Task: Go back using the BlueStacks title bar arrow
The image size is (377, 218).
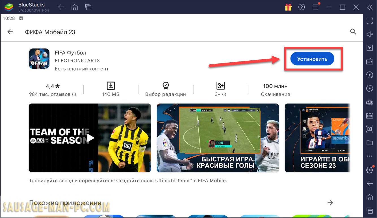Action: click(61, 7)
